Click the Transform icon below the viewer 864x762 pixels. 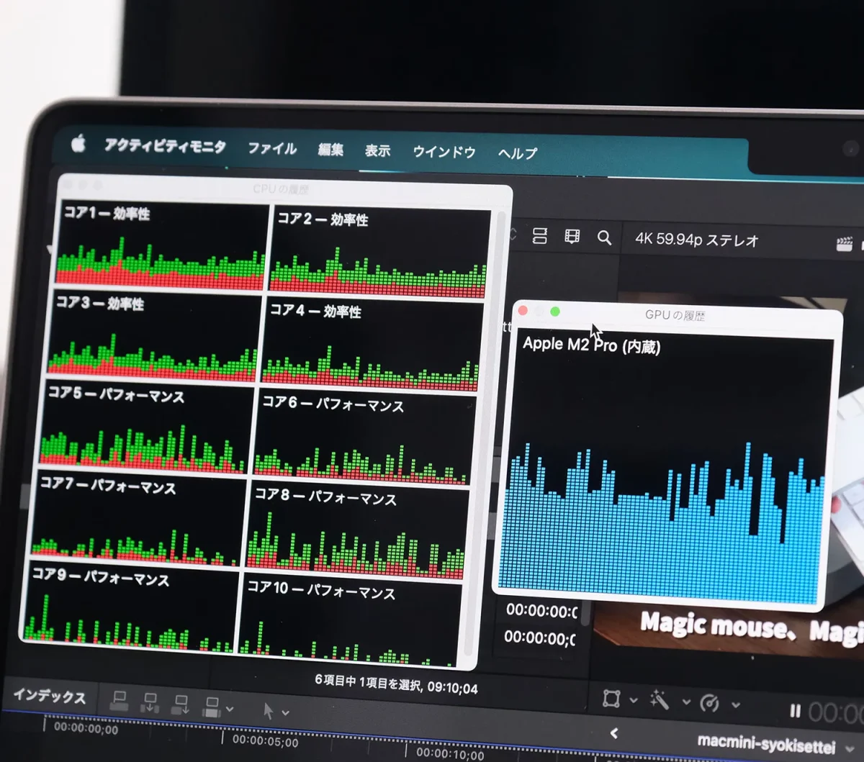(611, 698)
